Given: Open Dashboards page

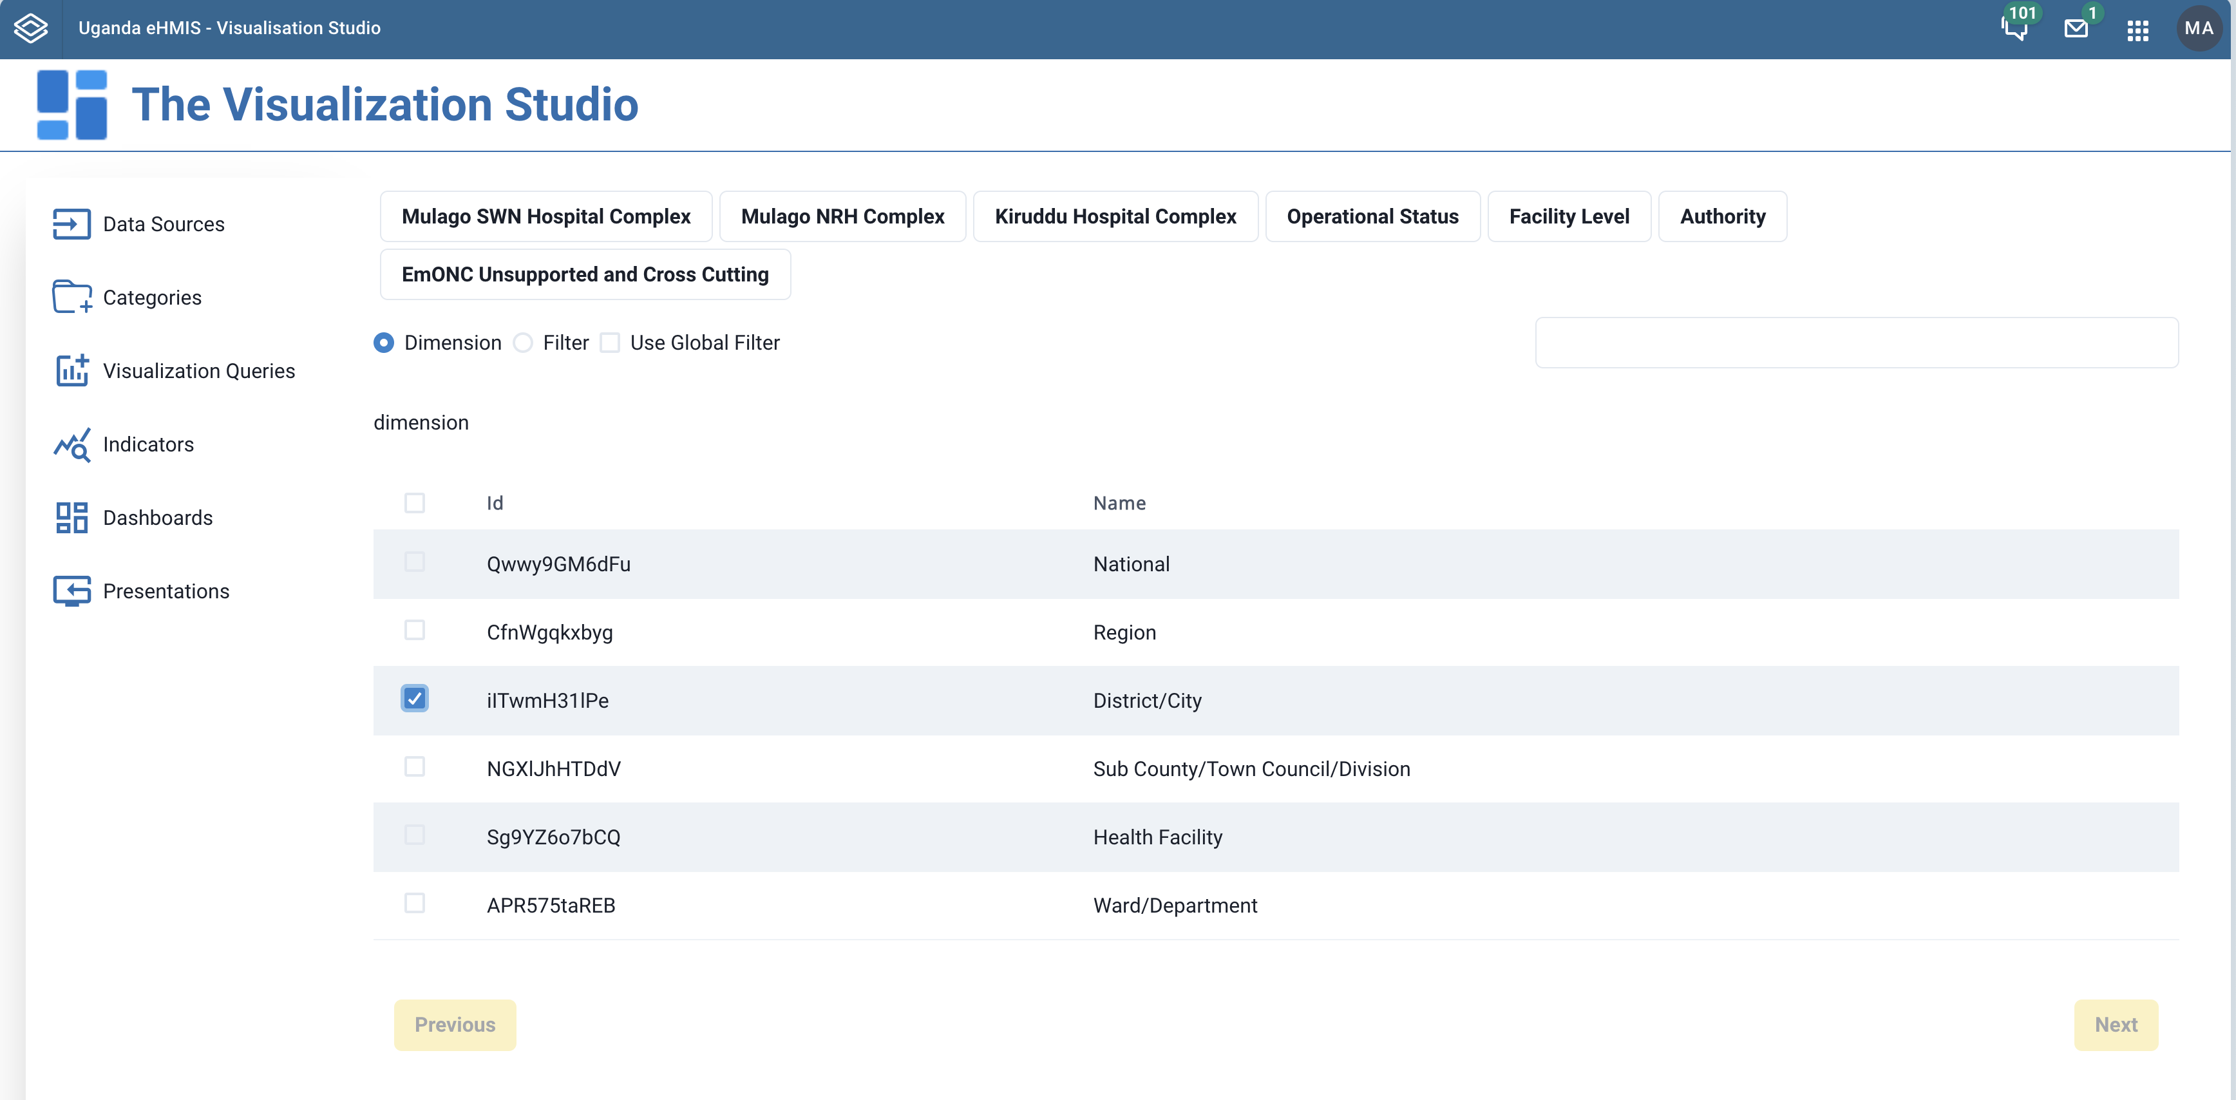Looking at the screenshot, I should pyautogui.click(x=158, y=517).
